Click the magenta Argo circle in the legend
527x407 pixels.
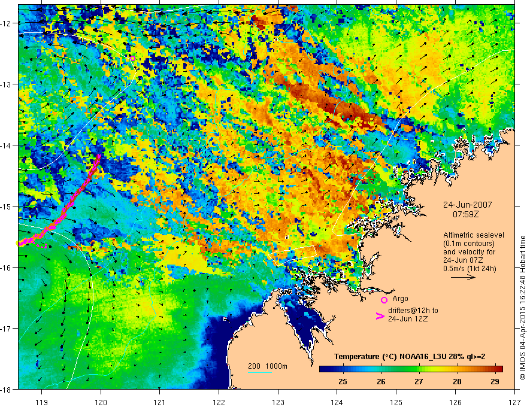[384, 300]
